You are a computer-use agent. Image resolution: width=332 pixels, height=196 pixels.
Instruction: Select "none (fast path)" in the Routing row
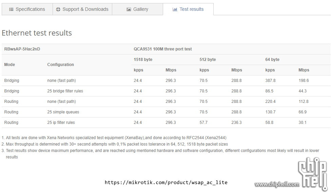click(62, 102)
